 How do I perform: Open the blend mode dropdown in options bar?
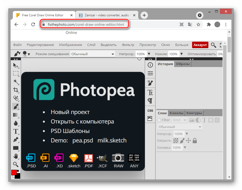pos(92,54)
